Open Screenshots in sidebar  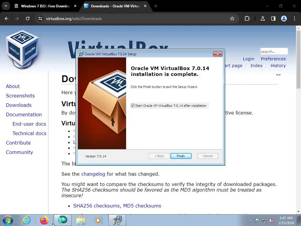click(x=20, y=96)
